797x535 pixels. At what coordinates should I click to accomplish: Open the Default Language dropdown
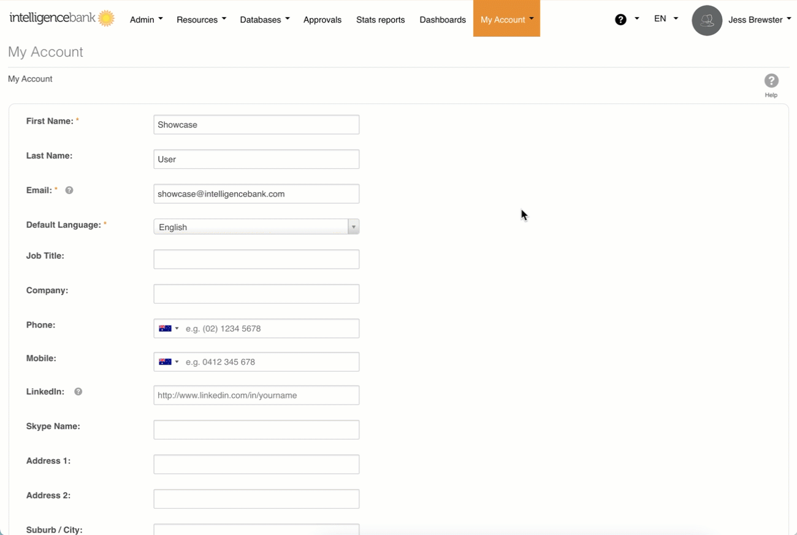tap(256, 227)
